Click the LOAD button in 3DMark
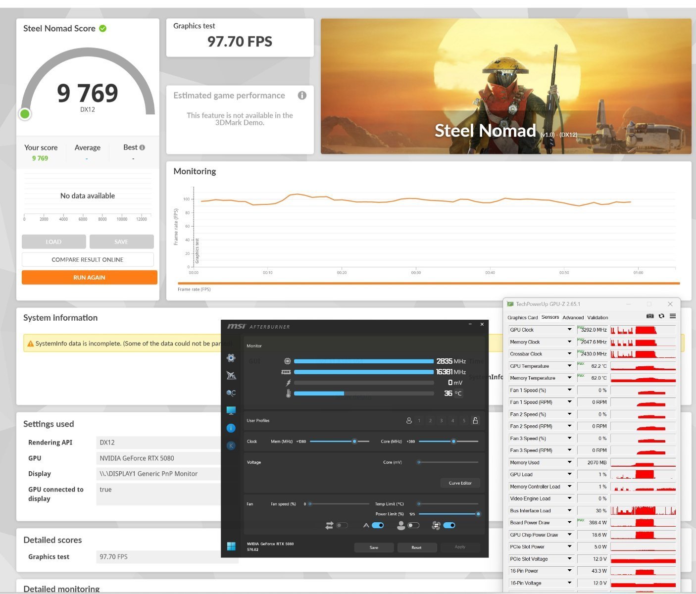Image resolution: width=696 pixels, height=594 pixels. pyautogui.click(x=54, y=242)
